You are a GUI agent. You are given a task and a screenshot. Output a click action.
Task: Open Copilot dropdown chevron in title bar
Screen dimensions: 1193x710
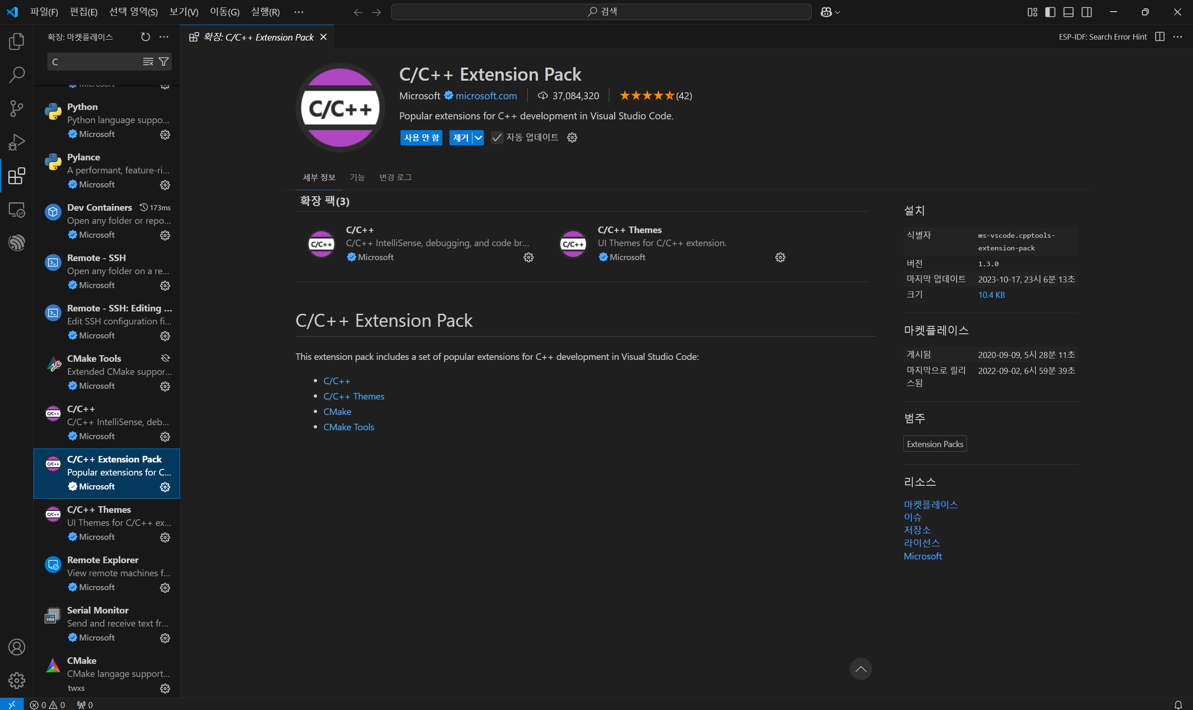coord(837,13)
